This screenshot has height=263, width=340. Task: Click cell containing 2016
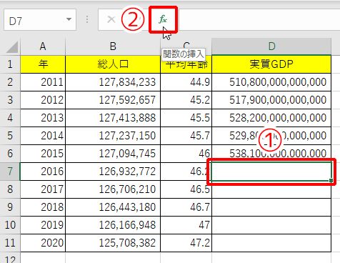[43, 172]
